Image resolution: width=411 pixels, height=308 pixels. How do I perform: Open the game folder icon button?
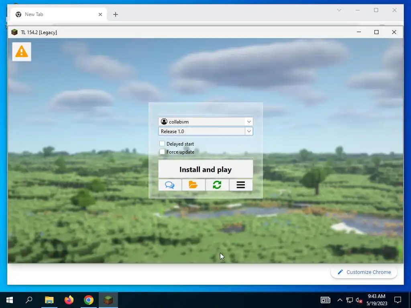point(193,185)
